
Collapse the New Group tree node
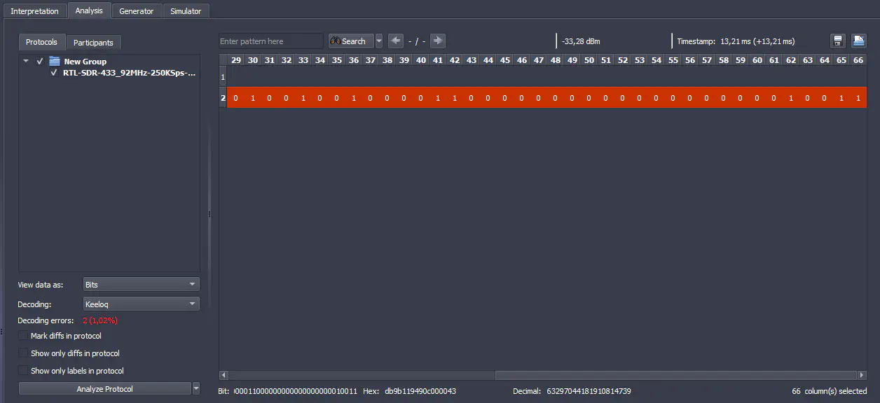click(x=26, y=62)
